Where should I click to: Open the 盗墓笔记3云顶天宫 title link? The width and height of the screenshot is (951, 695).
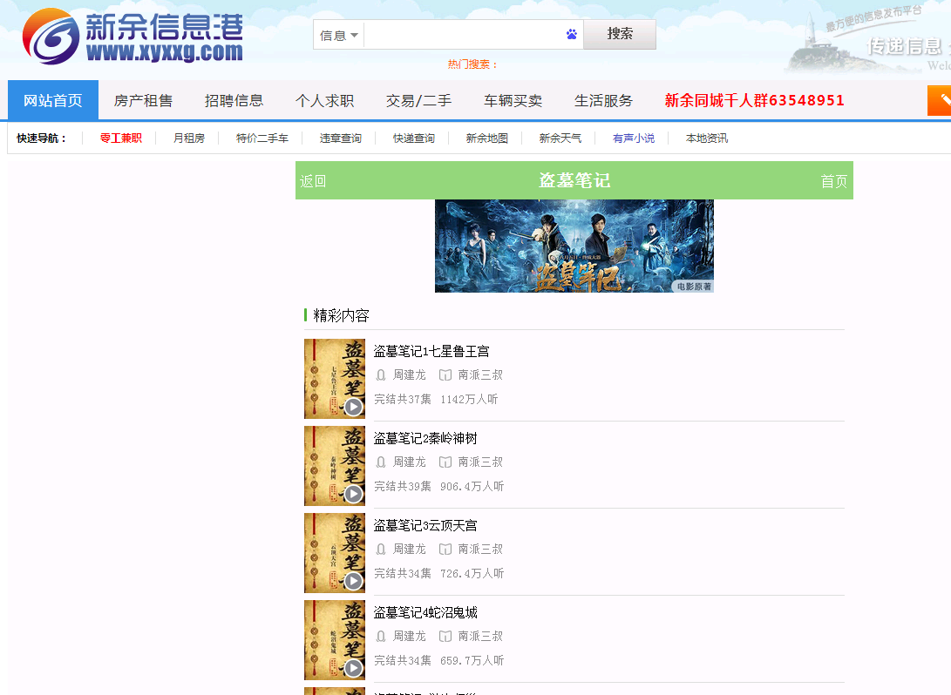coord(425,525)
